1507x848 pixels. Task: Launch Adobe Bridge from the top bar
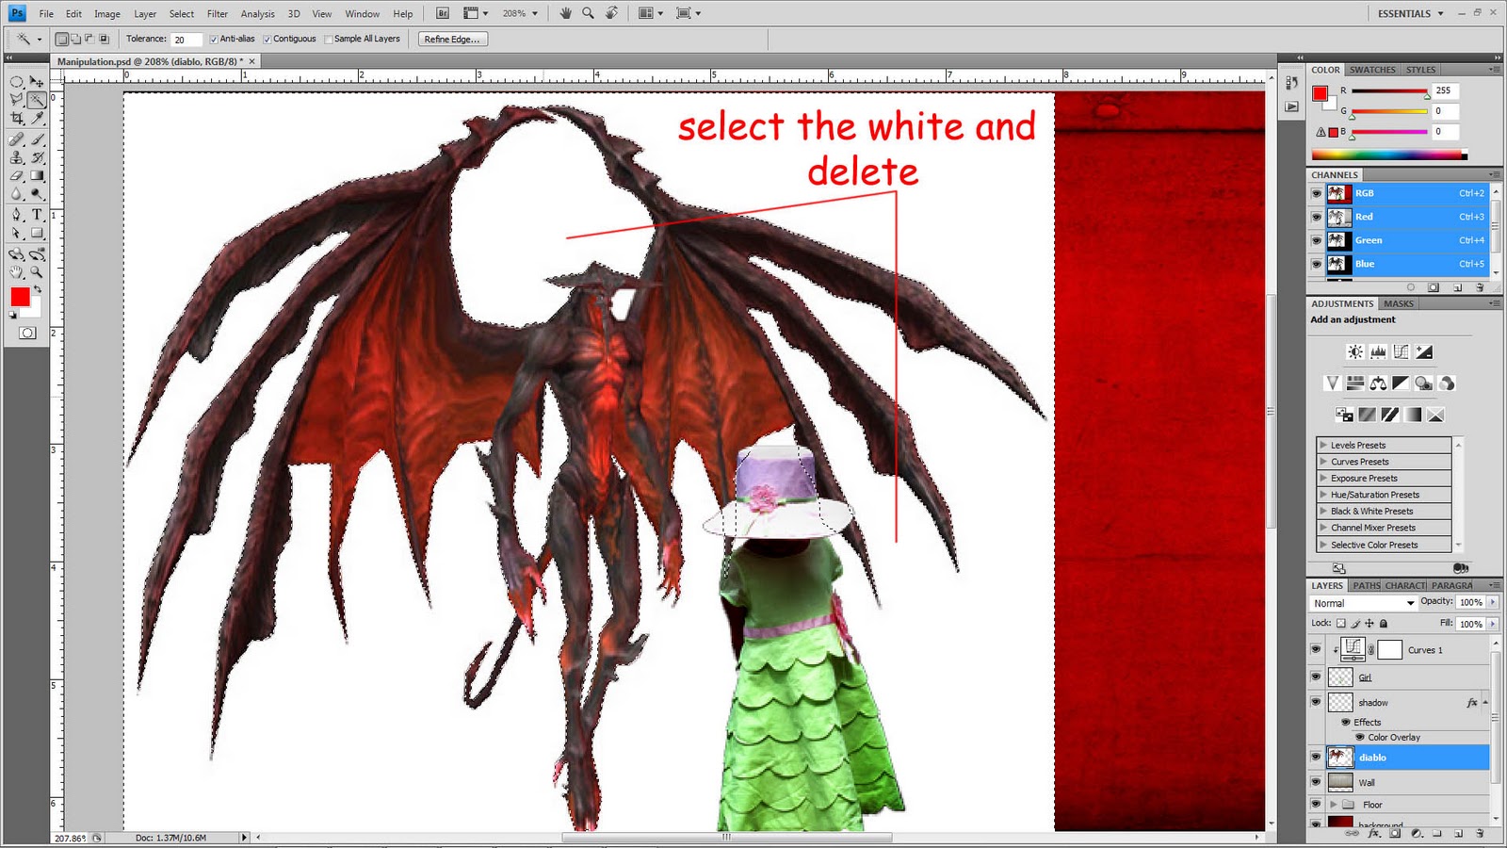point(443,13)
